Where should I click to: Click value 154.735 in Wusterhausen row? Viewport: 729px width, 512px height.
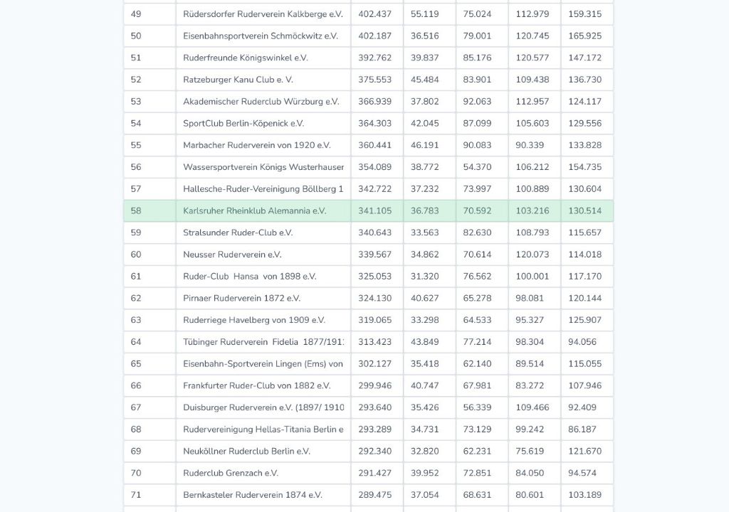(x=585, y=167)
